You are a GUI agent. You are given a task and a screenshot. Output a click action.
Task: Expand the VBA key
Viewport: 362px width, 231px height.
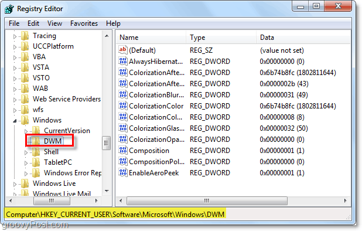[x=15, y=57]
